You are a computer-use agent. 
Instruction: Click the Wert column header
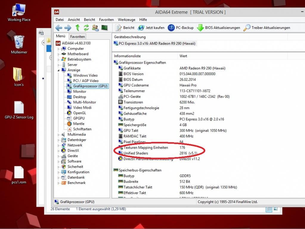click(233, 56)
